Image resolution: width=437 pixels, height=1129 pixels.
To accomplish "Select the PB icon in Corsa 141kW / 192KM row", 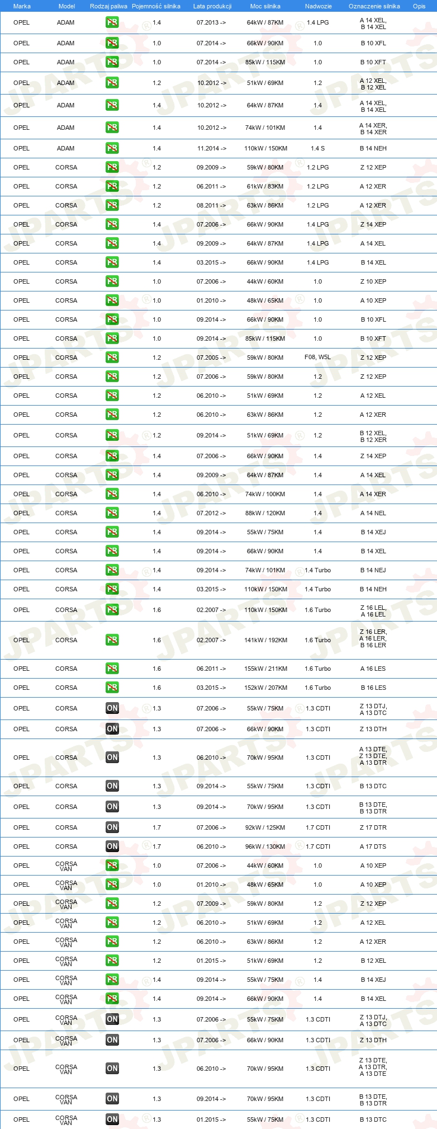I will click(112, 640).
